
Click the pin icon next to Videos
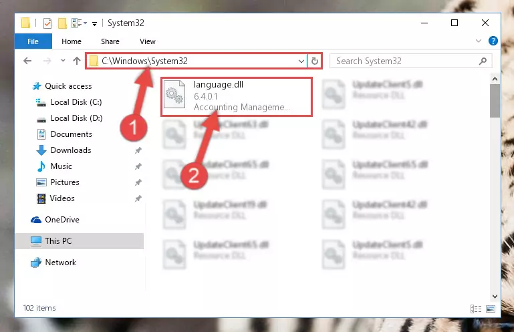click(x=138, y=198)
